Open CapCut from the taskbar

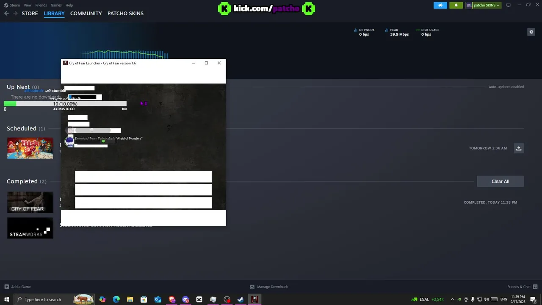pyautogui.click(x=199, y=299)
